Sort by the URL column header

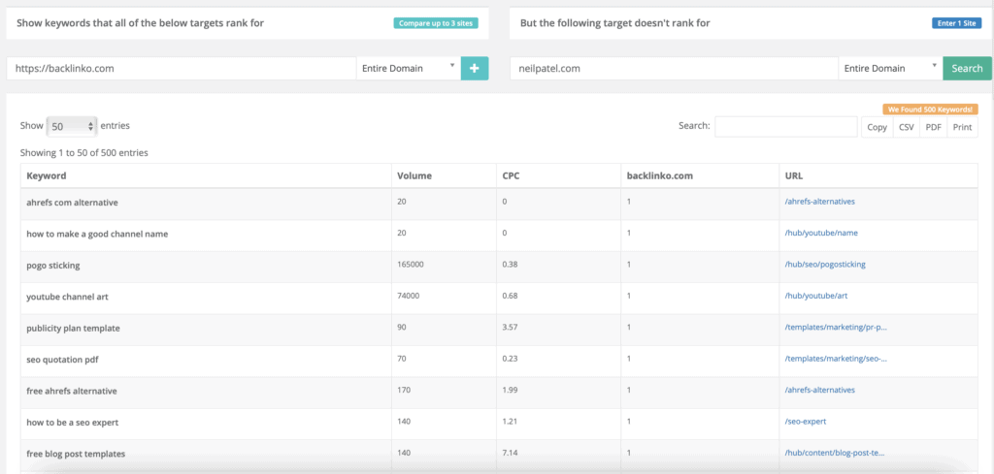click(878, 175)
